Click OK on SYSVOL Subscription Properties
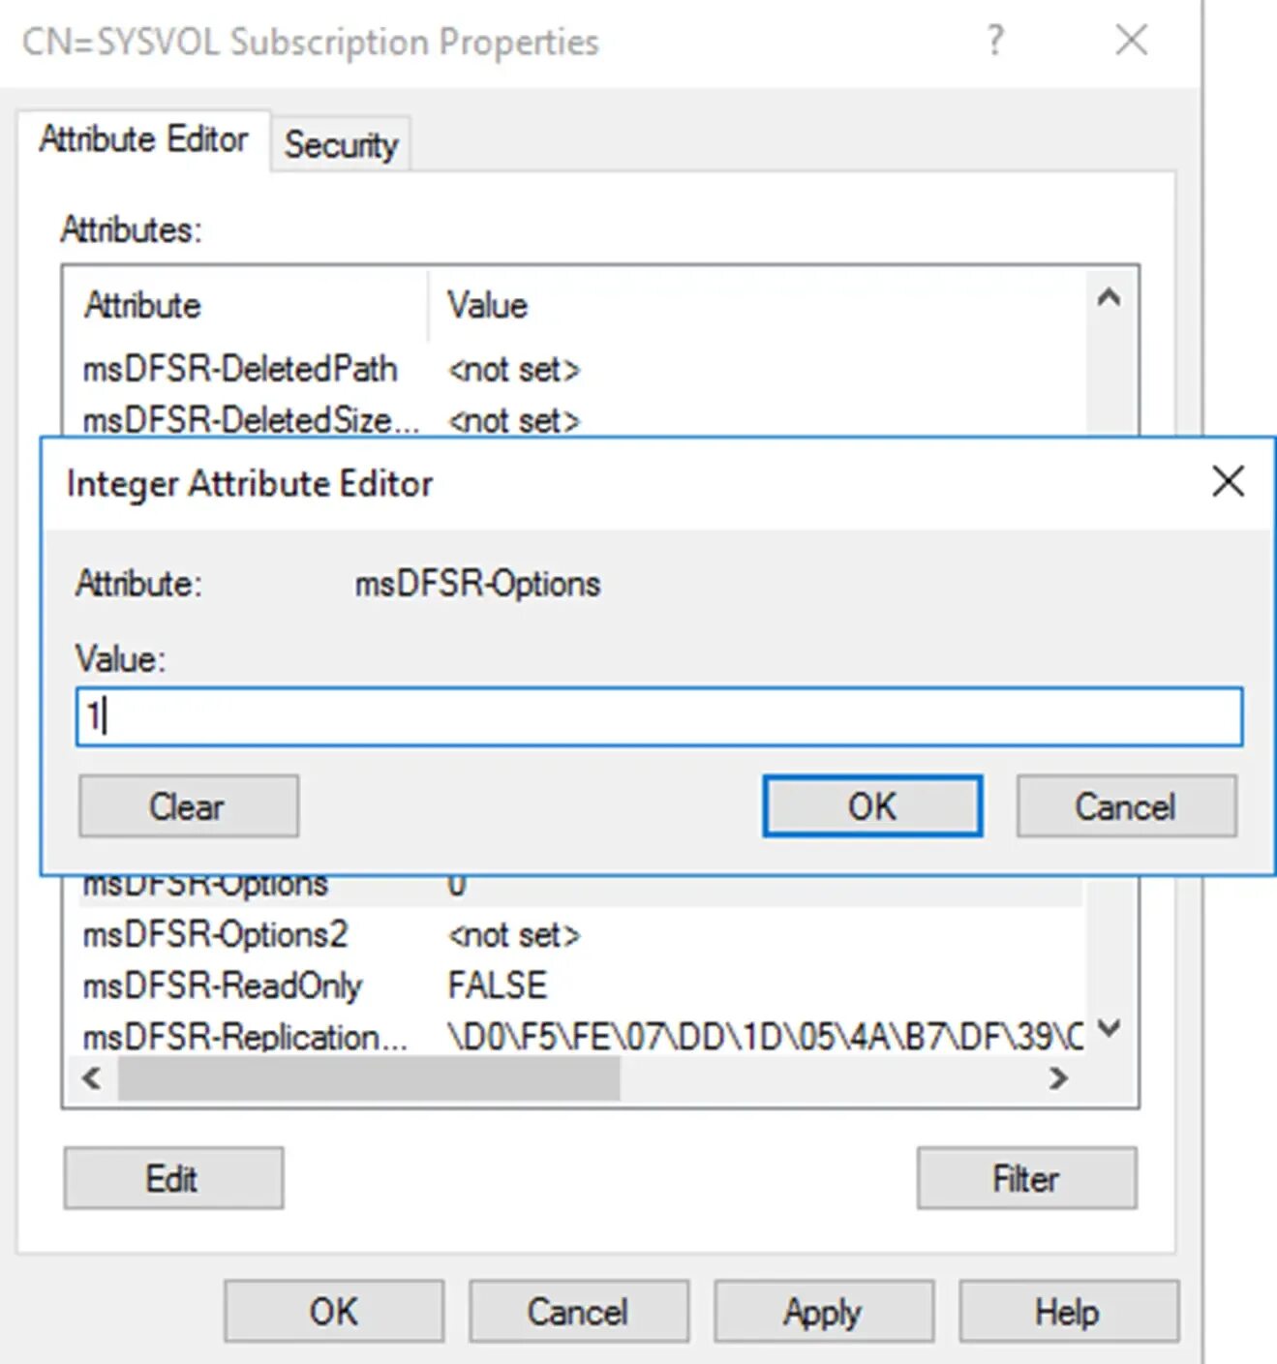Screen dimensions: 1277x1364 [333, 1312]
